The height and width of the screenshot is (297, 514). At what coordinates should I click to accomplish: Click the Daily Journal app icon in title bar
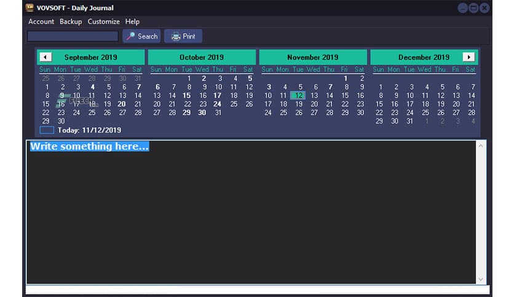pyautogui.click(x=30, y=7)
